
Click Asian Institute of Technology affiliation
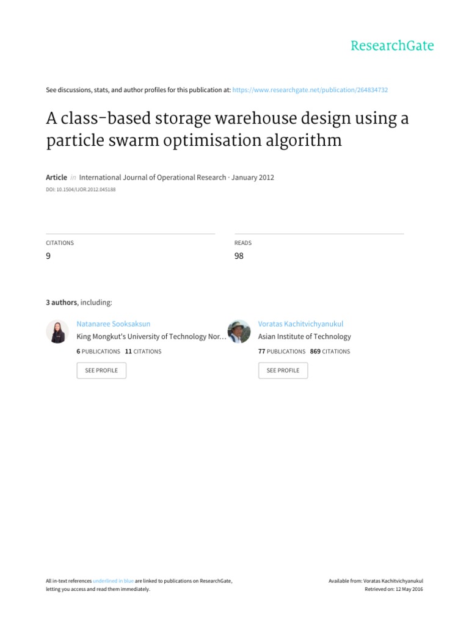(x=304, y=336)
